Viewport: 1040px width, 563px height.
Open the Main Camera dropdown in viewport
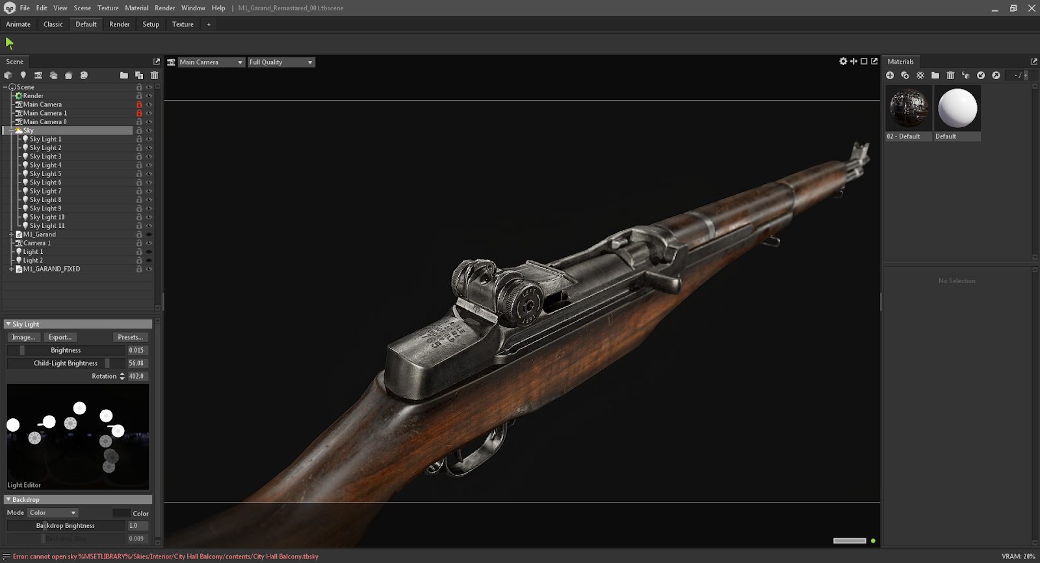pyautogui.click(x=211, y=62)
